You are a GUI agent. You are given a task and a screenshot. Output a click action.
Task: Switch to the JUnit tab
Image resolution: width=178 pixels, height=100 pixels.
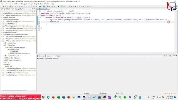58,56
